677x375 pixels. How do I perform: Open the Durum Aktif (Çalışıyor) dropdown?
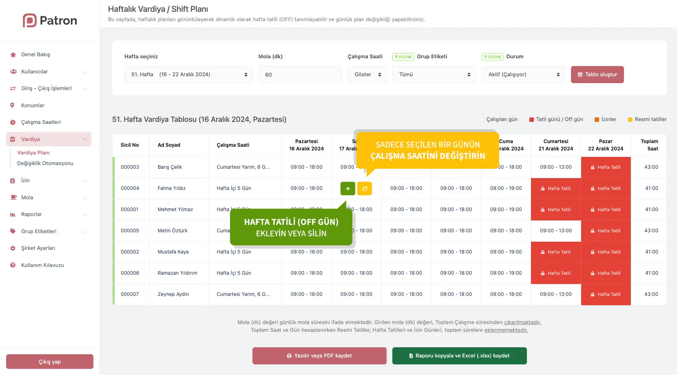tap(523, 75)
